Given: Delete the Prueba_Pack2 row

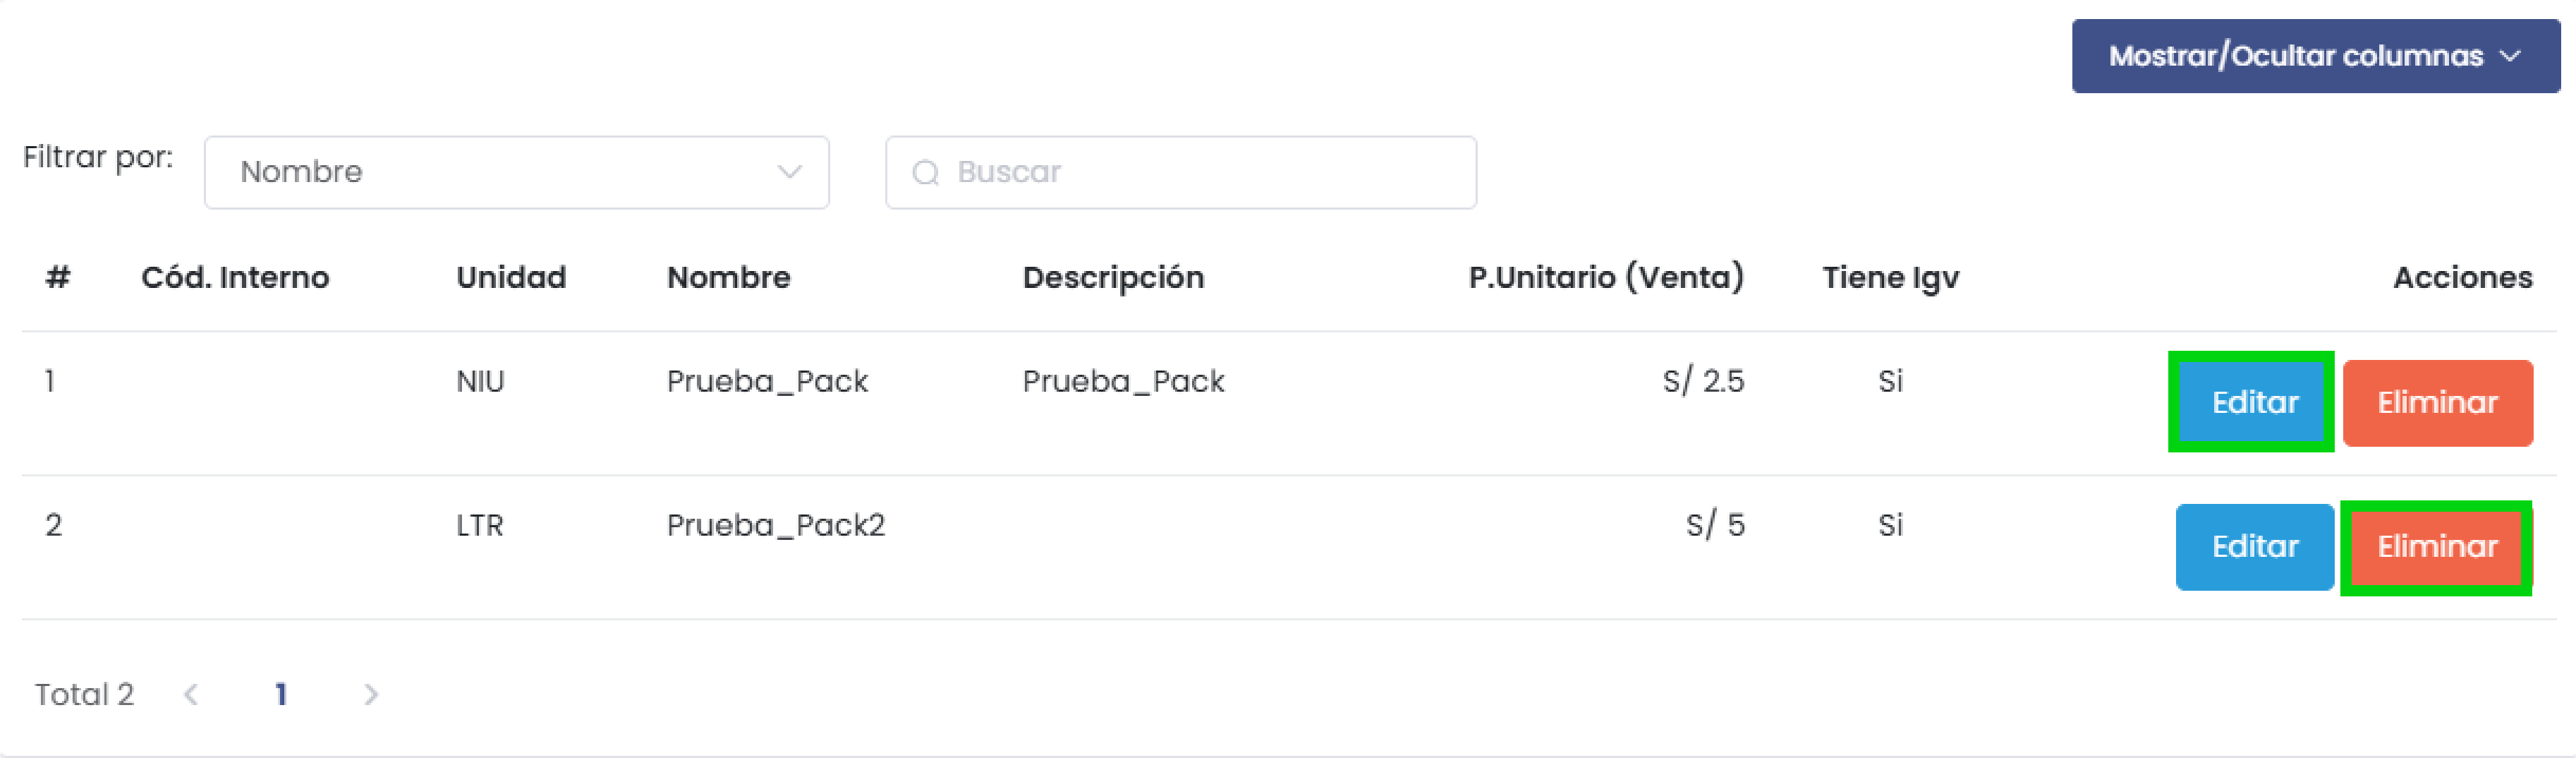Looking at the screenshot, I should pos(2436,546).
